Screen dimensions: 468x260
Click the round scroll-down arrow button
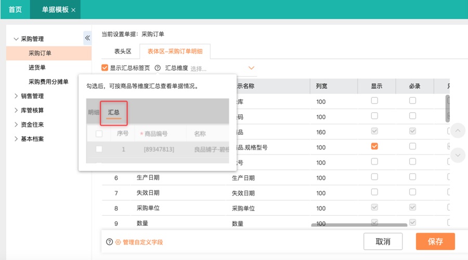click(x=458, y=154)
